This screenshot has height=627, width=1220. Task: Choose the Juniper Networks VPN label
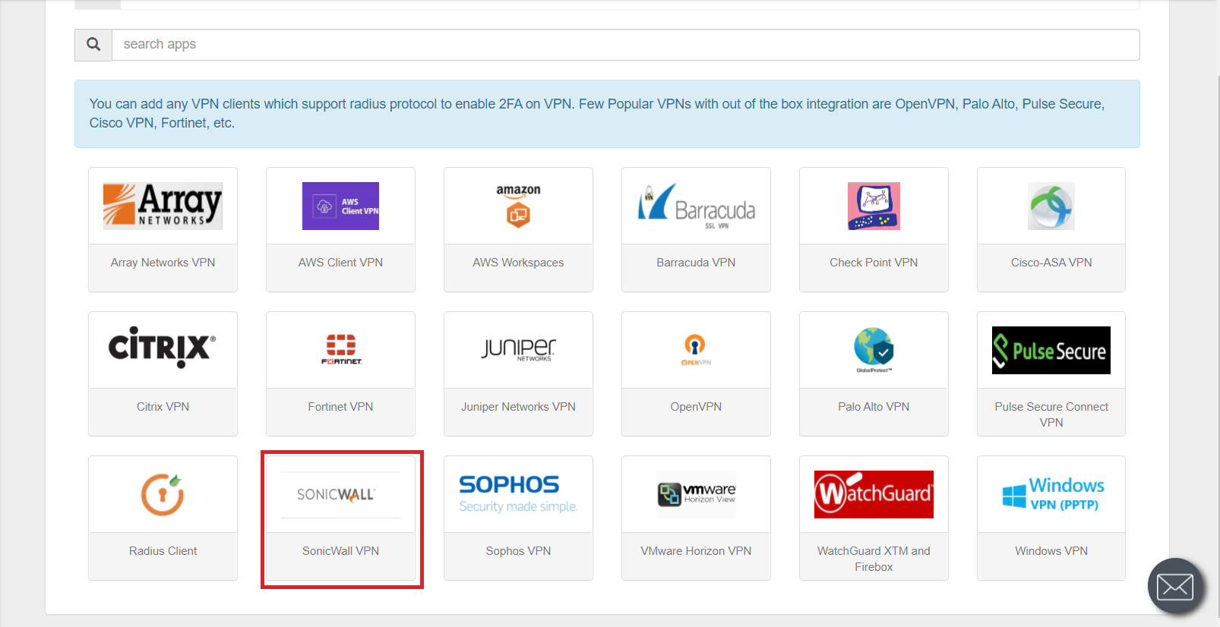(x=518, y=407)
